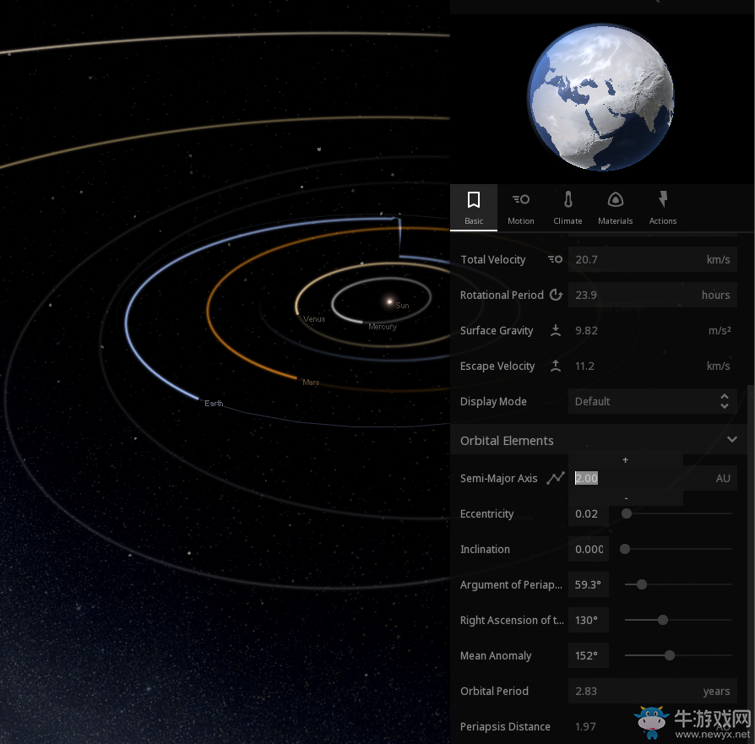Click the Periapsis Distance value 1.97
The width and height of the screenshot is (755, 744).
click(x=585, y=726)
